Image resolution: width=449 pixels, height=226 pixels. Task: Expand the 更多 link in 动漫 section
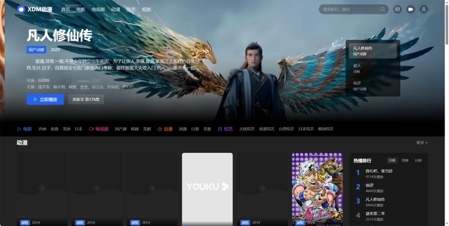coord(422,143)
